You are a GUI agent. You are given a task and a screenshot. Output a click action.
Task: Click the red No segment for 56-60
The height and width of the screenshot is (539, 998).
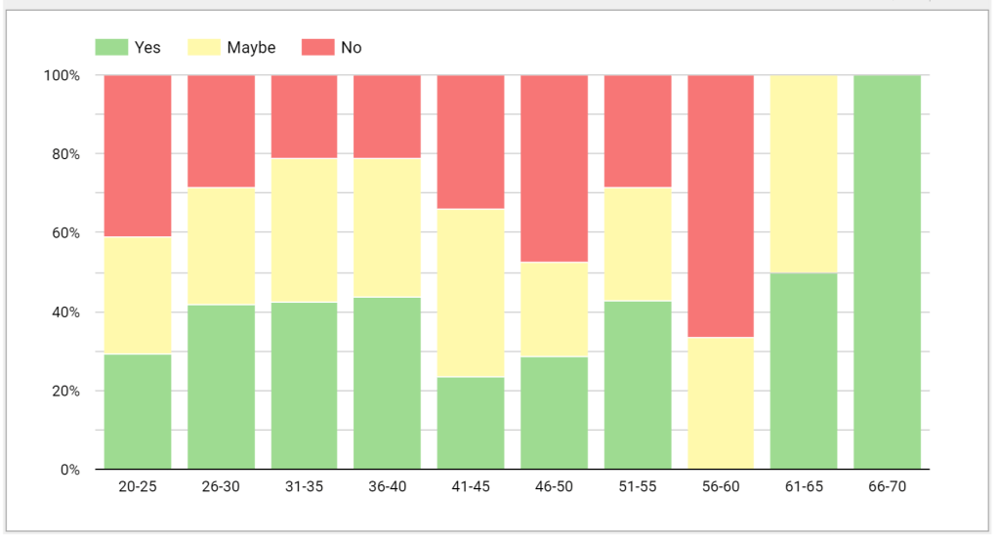721,205
